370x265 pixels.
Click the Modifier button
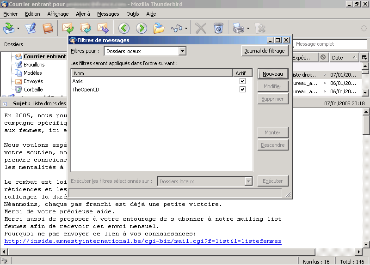click(x=273, y=86)
